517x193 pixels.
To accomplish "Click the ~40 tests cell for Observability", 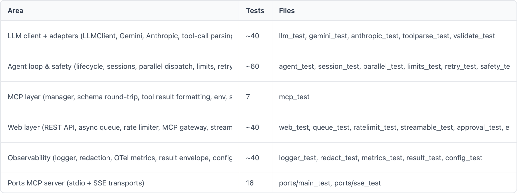I will coord(255,158).
